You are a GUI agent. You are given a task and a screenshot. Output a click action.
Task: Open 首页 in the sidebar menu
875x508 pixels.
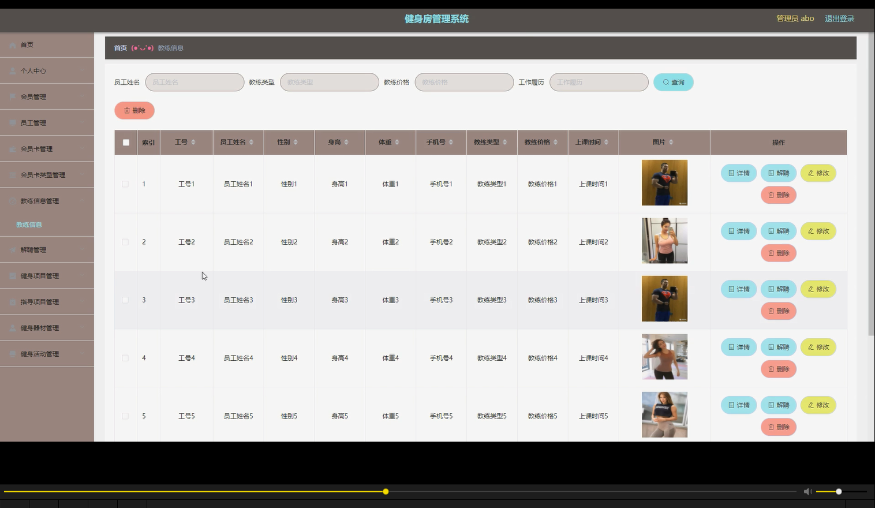pos(47,44)
